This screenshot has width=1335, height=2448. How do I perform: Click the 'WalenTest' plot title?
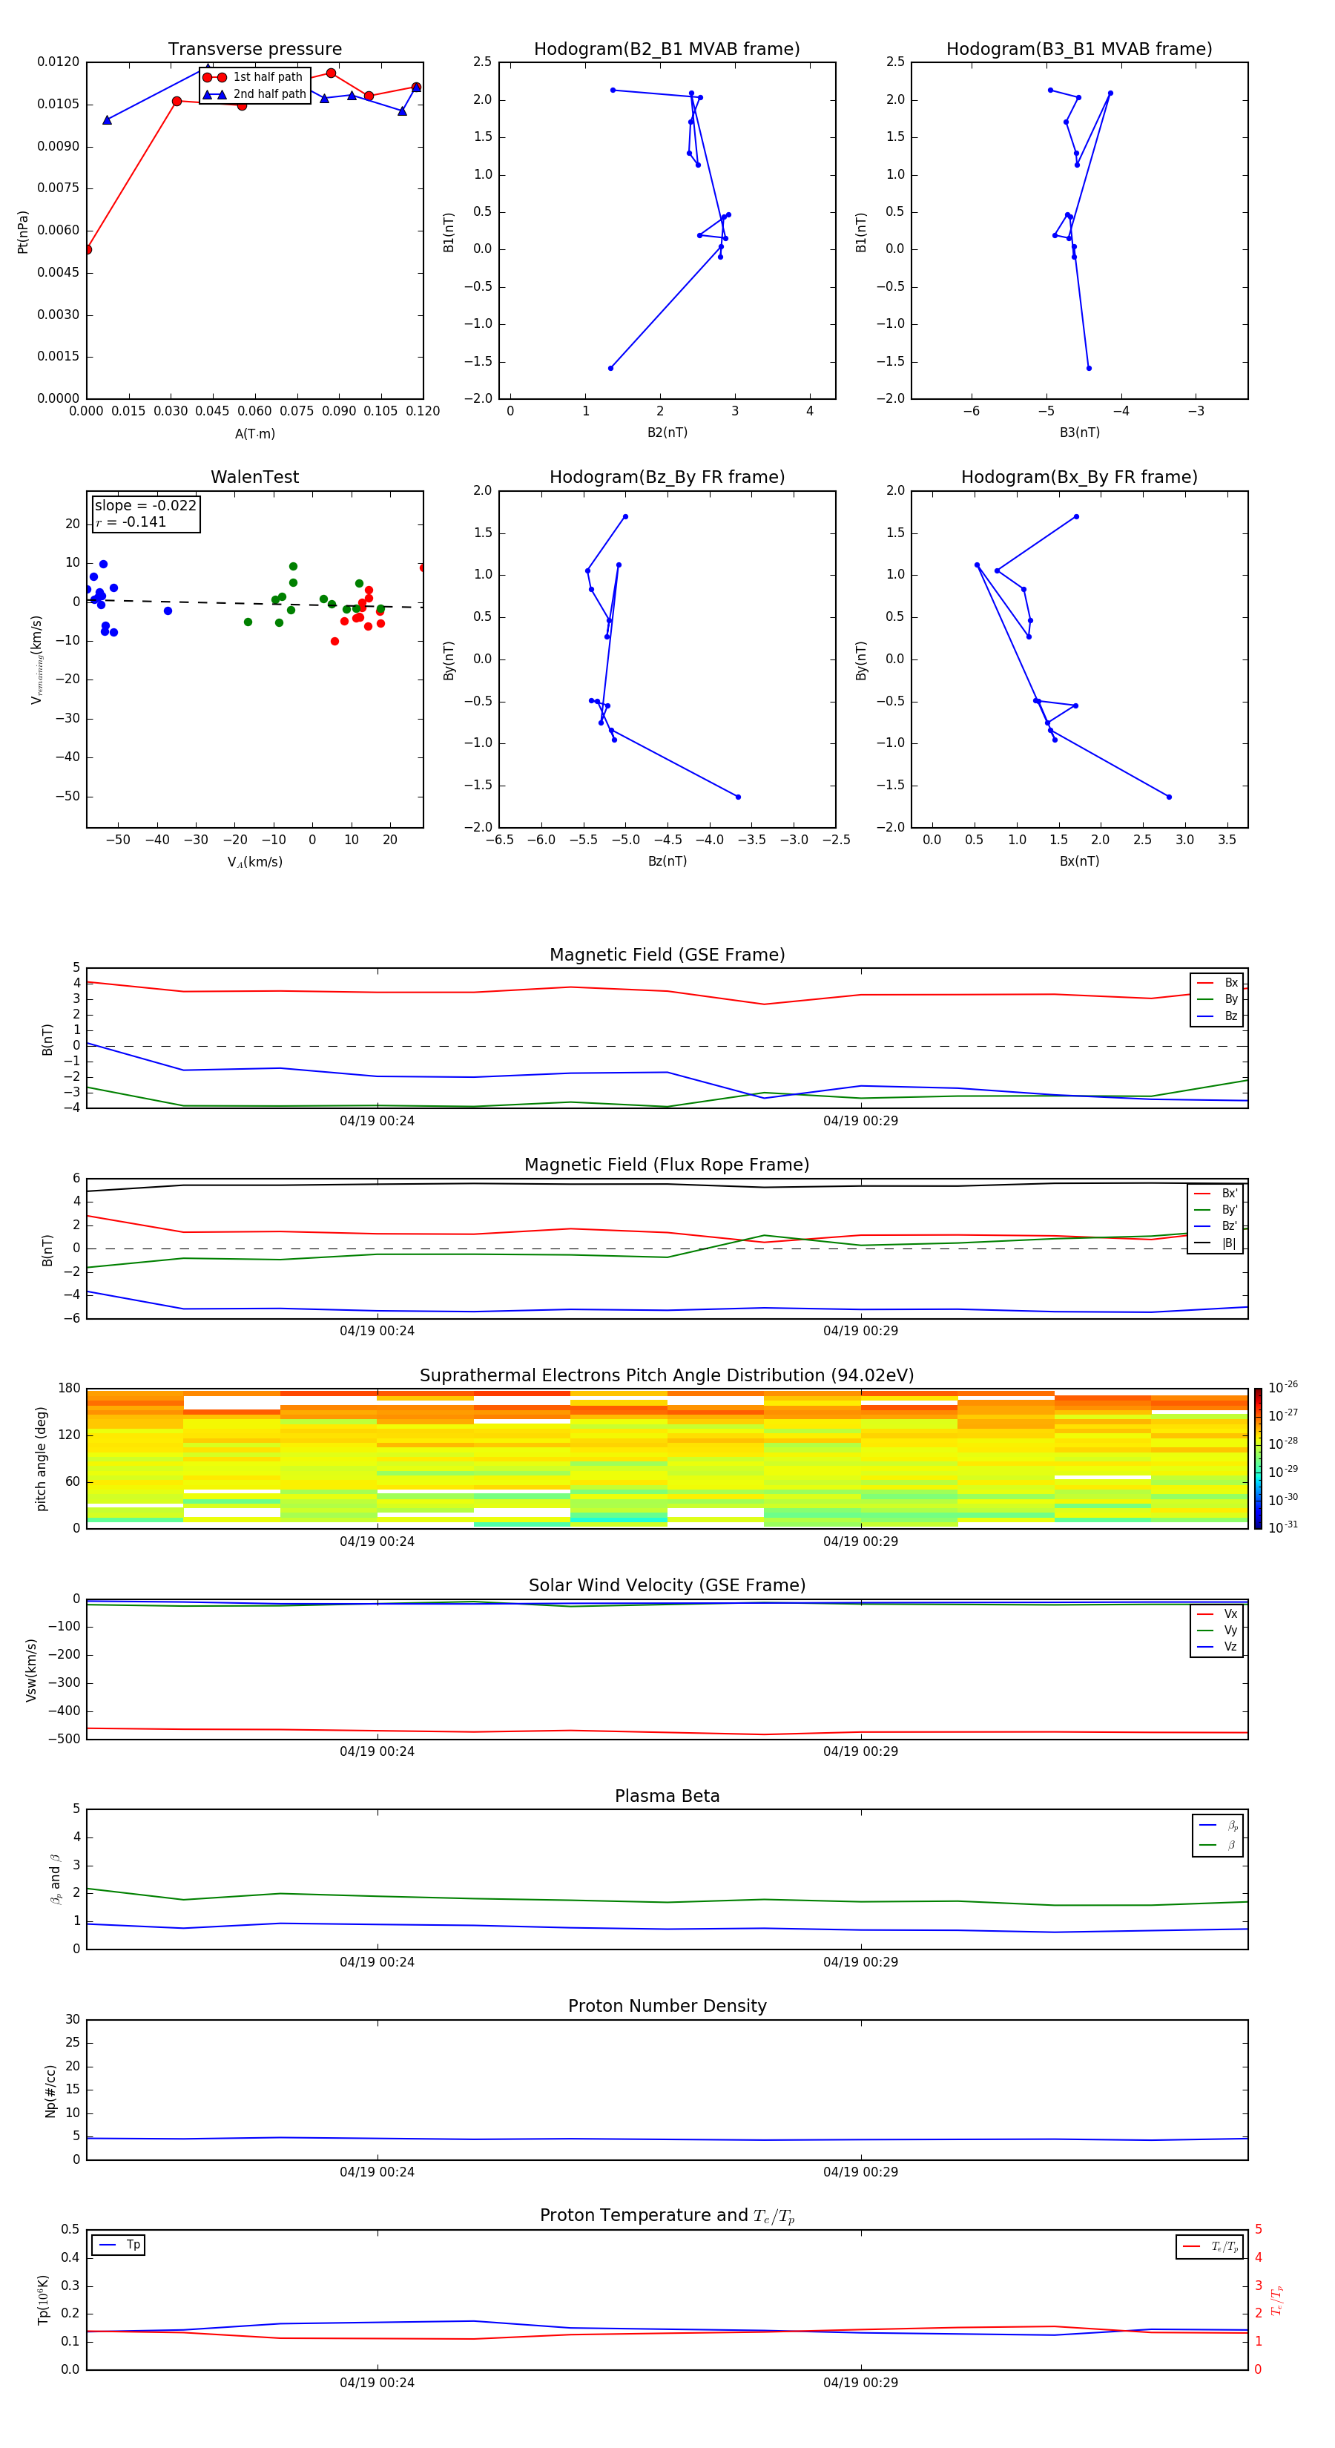[254, 477]
